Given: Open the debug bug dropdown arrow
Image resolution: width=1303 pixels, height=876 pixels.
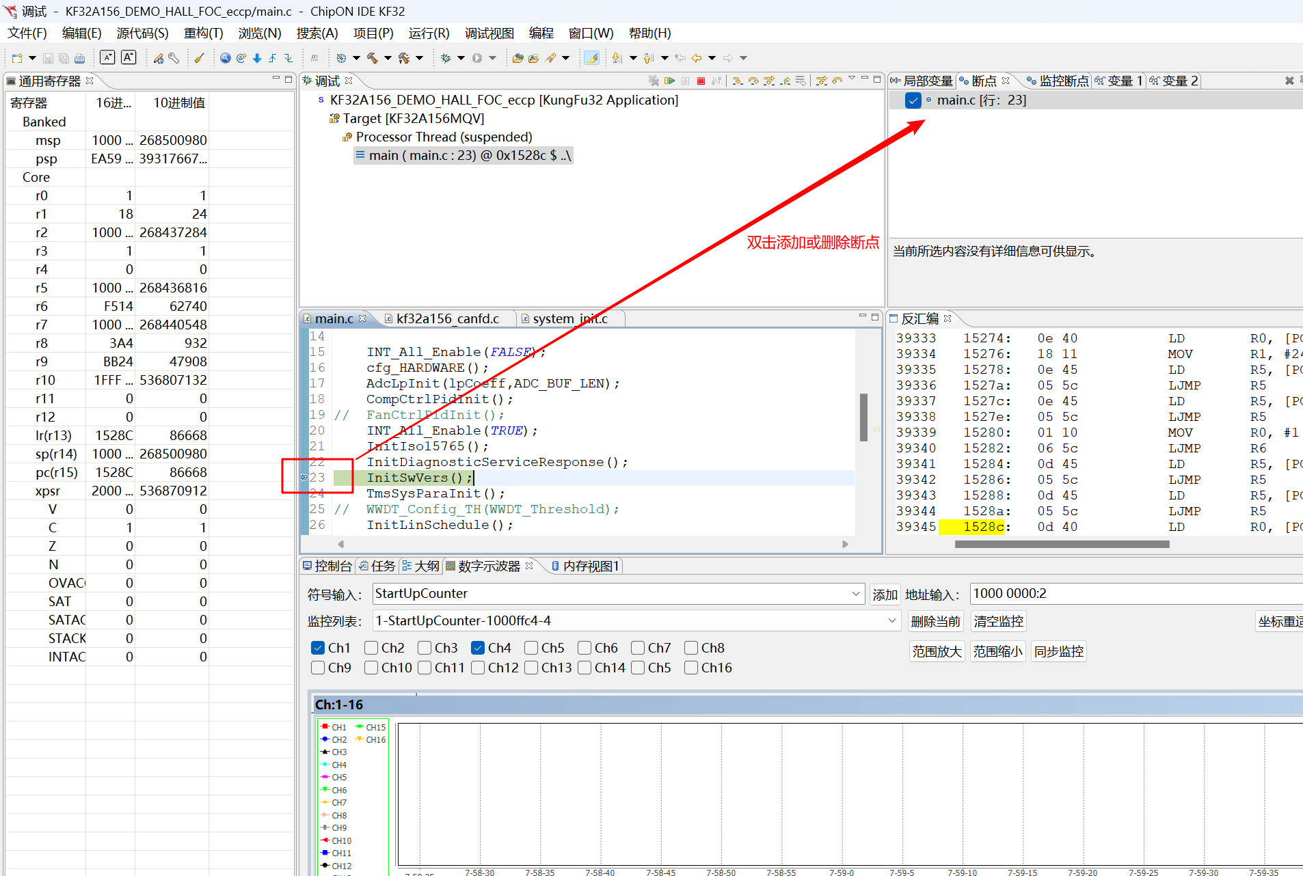Looking at the screenshot, I should (461, 58).
